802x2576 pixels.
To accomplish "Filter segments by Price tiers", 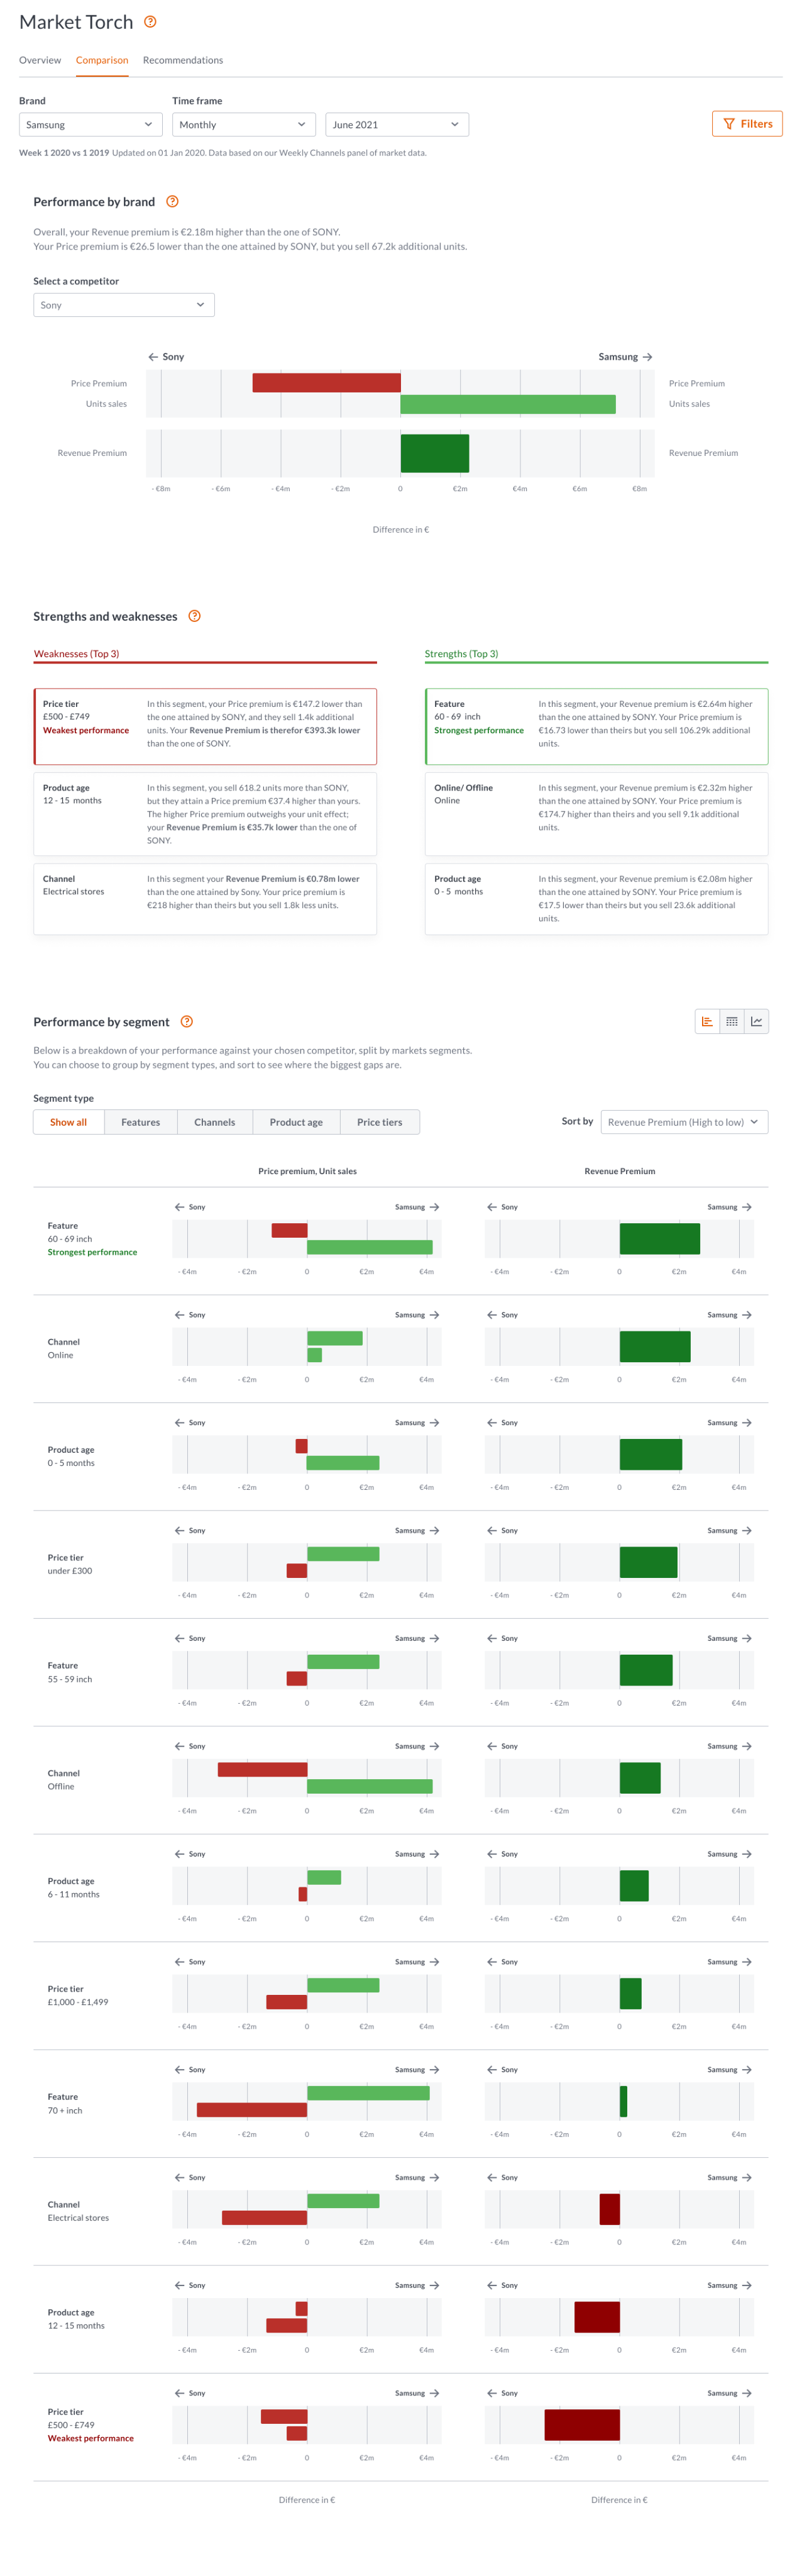I will click(x=379, y=1122).
